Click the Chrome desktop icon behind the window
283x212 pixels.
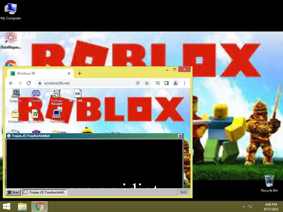pyautogui.click(x=11, y=63)
